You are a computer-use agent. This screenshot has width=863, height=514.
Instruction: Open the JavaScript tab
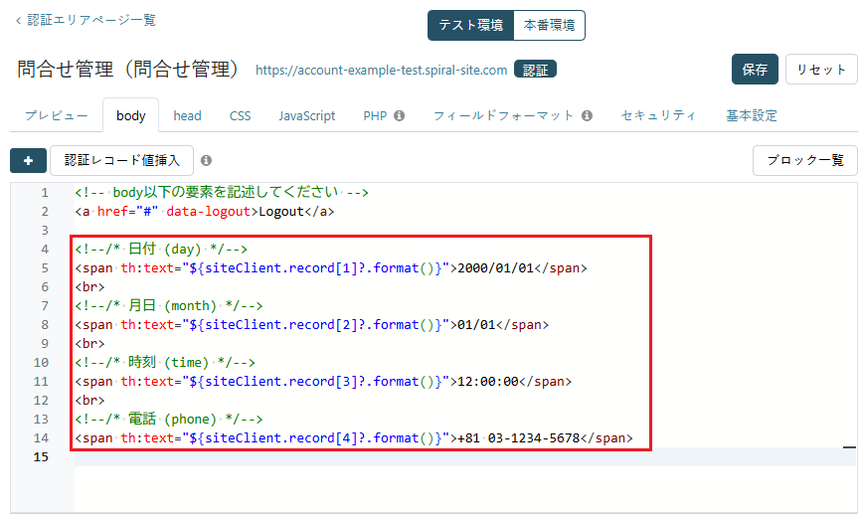click(x=306, y=115)
